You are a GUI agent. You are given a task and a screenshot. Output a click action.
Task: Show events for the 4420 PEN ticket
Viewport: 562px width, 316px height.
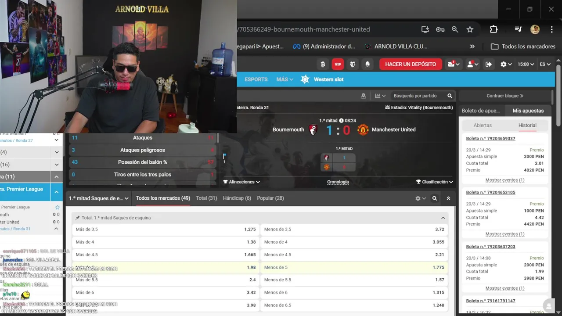pyautogui.click(x=505, y=234)
